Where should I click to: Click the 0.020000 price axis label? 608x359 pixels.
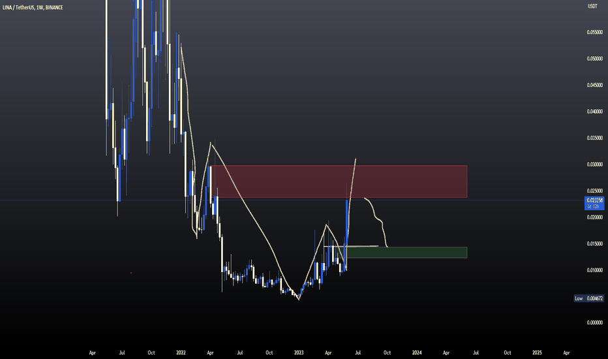coord(595,217)
